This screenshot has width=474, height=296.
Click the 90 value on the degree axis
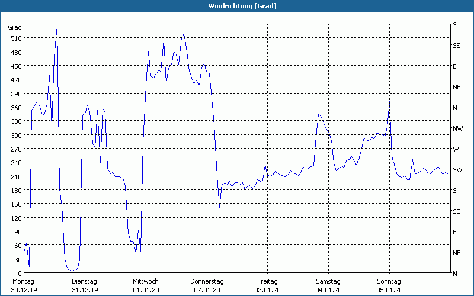[17, 232]
